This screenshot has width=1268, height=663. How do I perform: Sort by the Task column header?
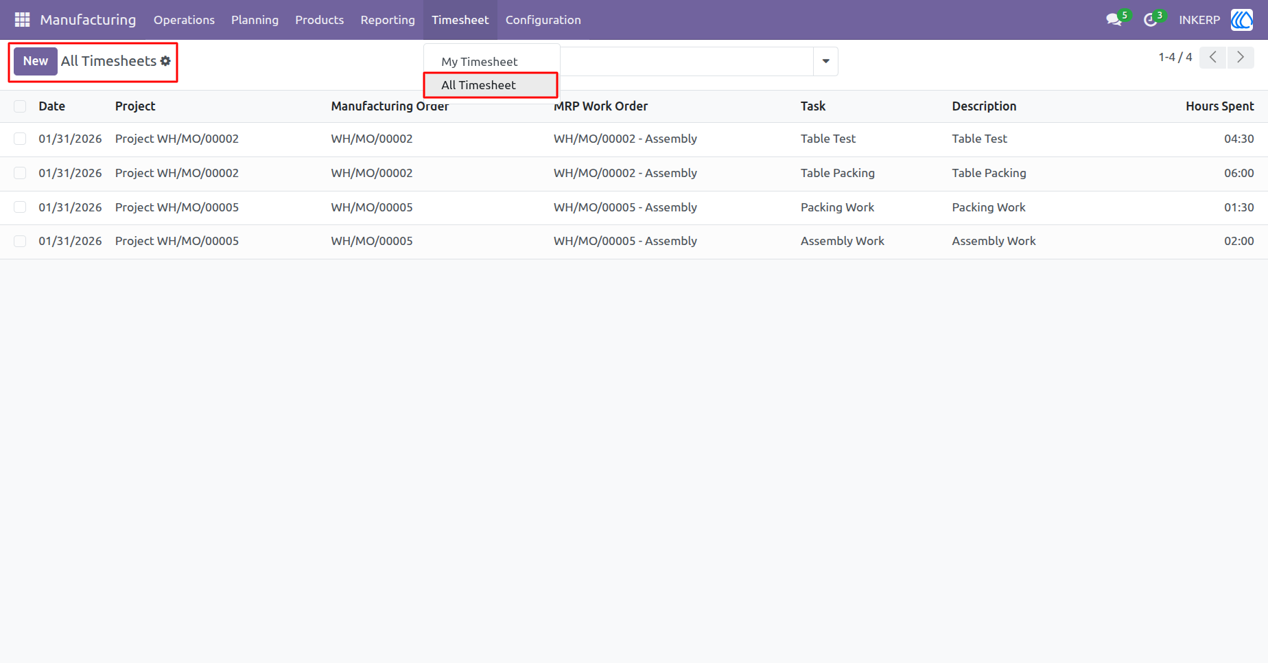pyautogui.click(x=813, y=106)
